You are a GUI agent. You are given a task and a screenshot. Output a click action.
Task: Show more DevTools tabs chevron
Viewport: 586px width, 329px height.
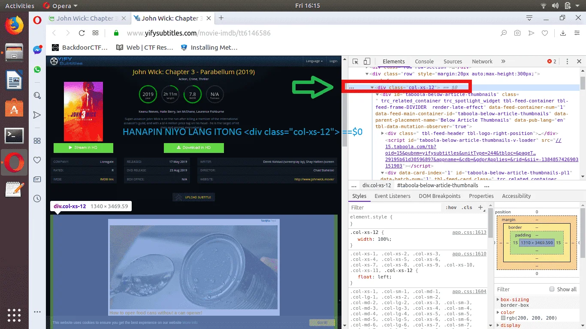503,61
